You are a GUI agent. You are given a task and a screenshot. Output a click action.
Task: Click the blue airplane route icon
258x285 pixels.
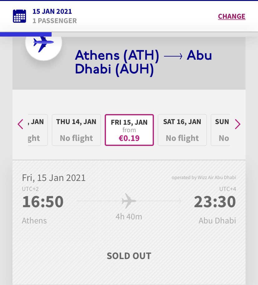(x=44, y=43)
